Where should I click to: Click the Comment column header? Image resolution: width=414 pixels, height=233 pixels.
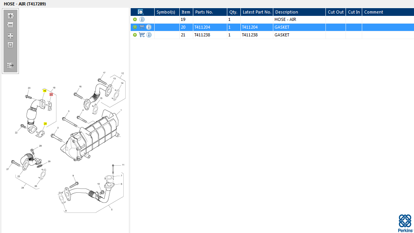tap(388, 12)
